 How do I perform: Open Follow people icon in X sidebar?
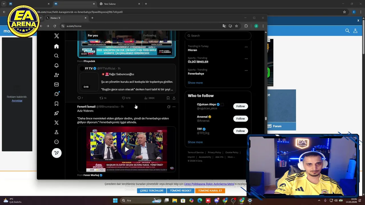point(56,75)
